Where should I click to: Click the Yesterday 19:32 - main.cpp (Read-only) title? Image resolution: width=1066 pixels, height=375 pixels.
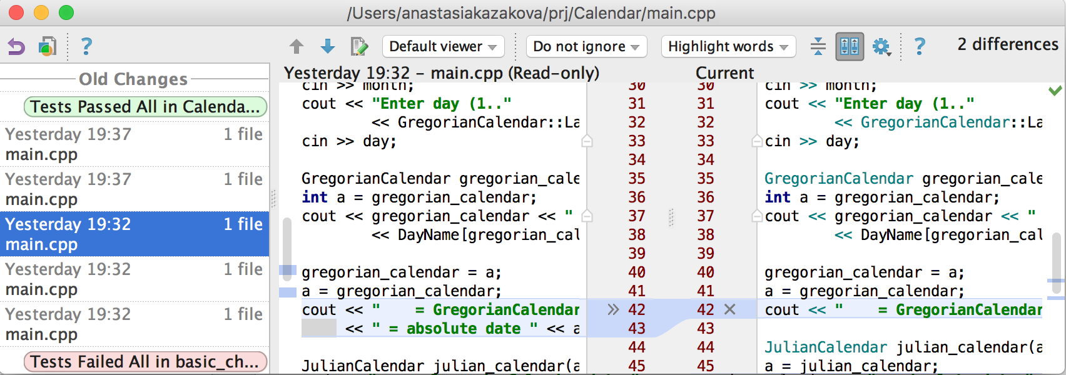[x=442, y=73]
